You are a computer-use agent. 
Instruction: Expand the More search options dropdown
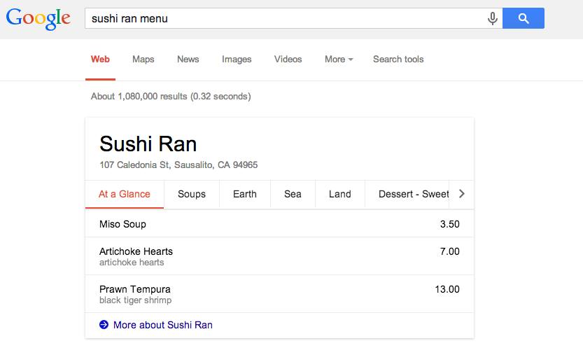click(338, 60)
